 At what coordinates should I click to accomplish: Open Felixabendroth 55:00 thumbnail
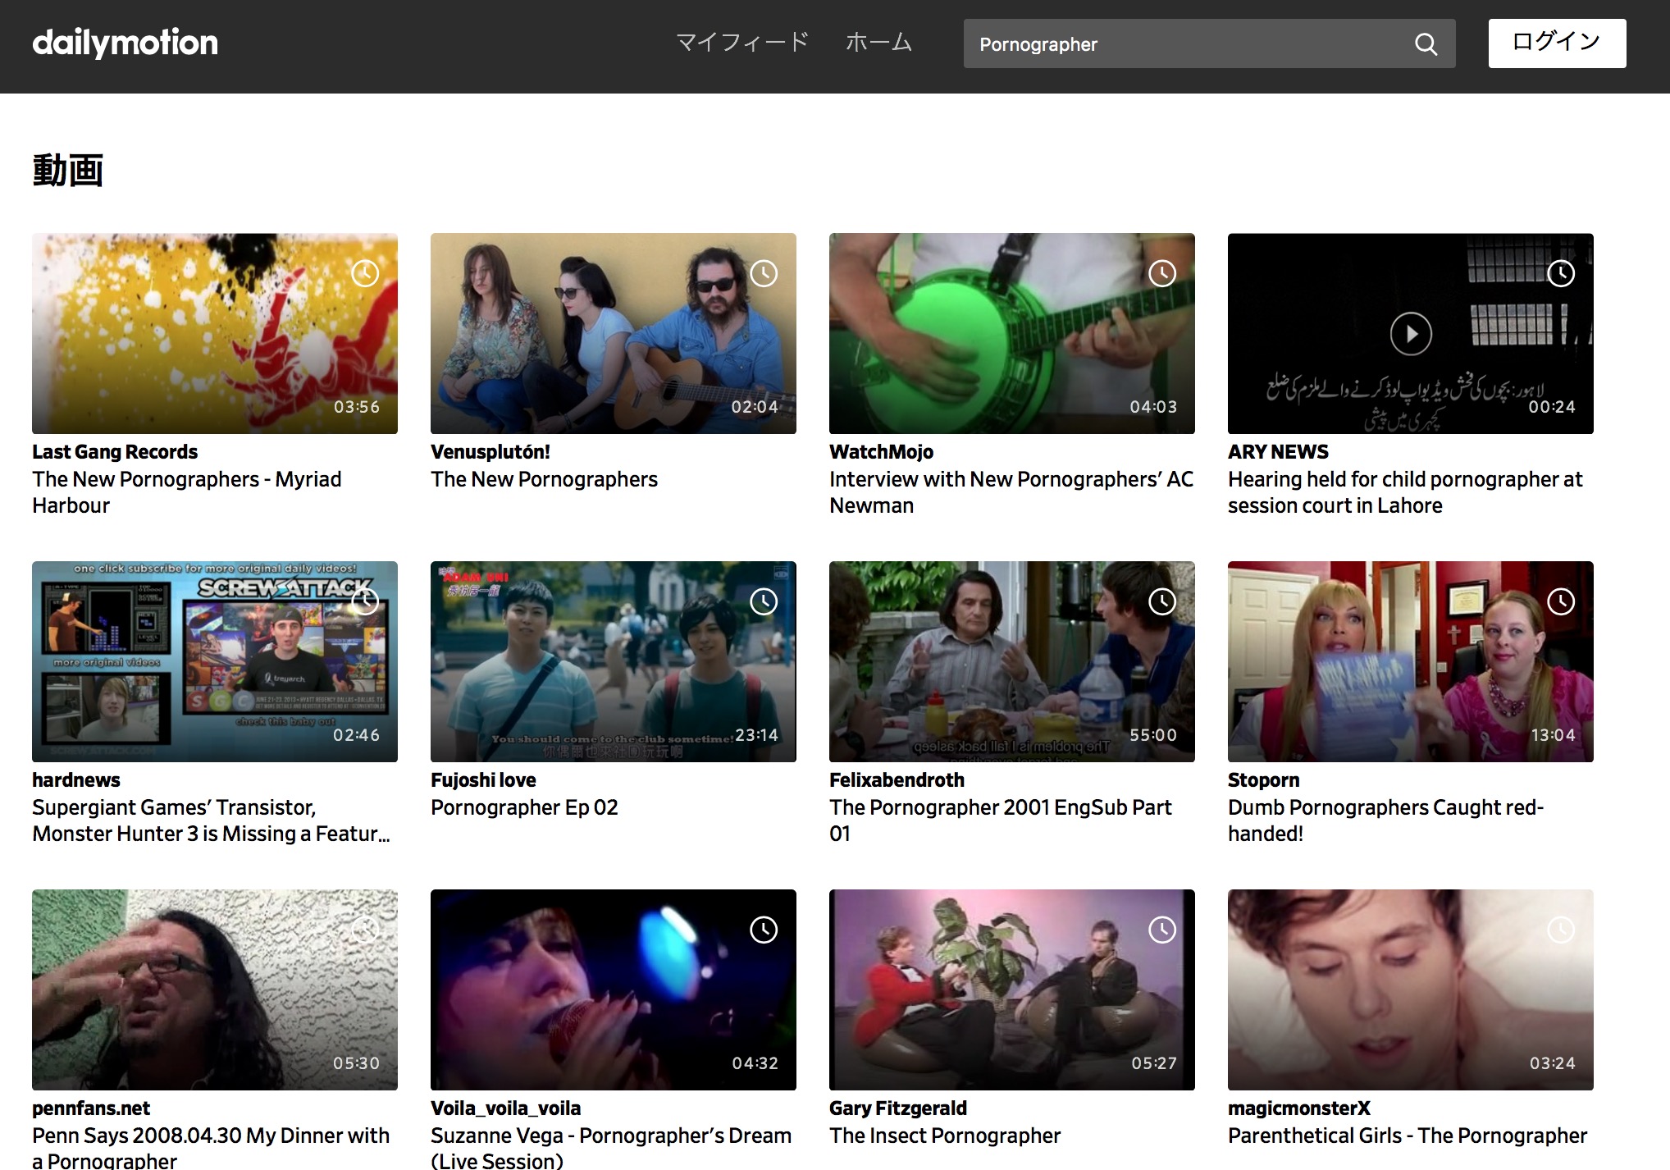point(1012,662)
